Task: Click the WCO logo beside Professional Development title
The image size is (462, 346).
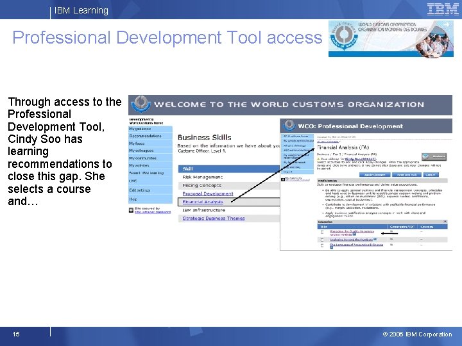Action: [x=289, y=126]
